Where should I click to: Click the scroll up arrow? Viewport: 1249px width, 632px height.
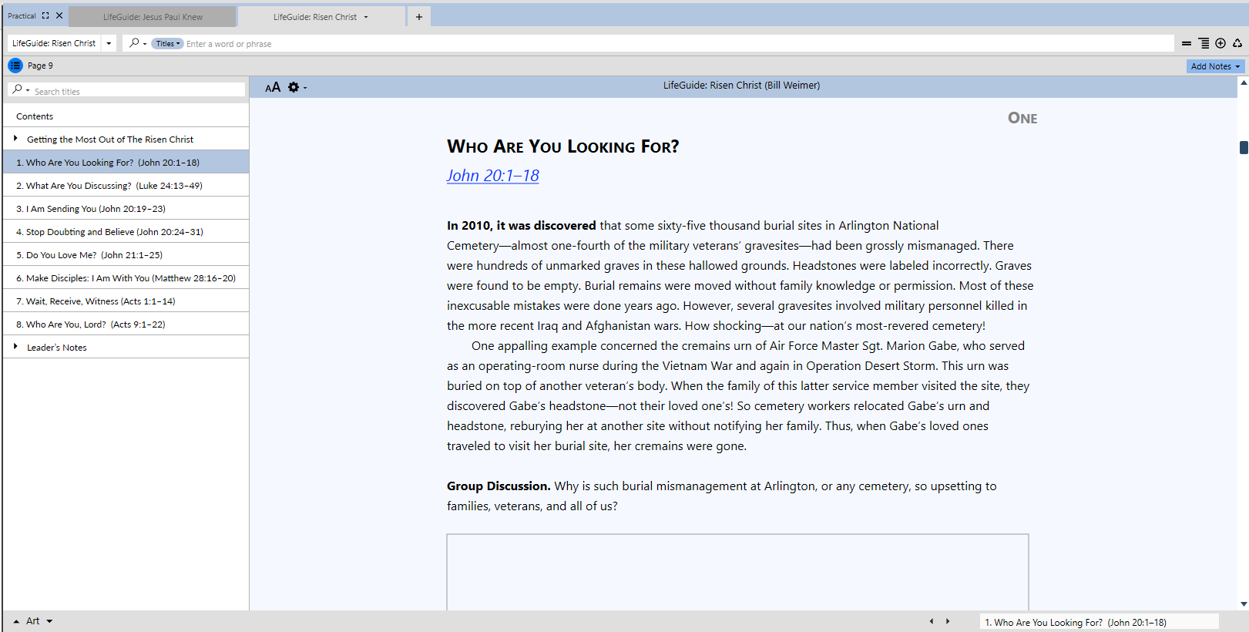[x=1244, y=82]
